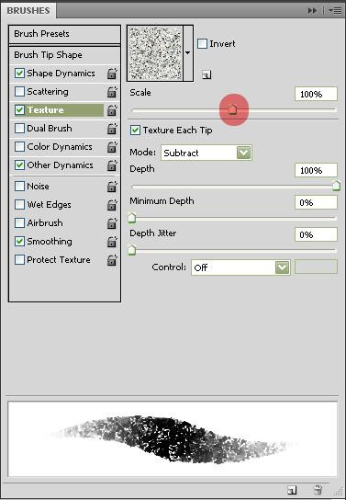The width and height of the screenshot is (346, 500).
Task: Open the Mode dropdown showing Subtract
Action: point(206,153)
